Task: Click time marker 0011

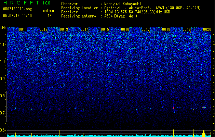Action: (x=23, y=29)
